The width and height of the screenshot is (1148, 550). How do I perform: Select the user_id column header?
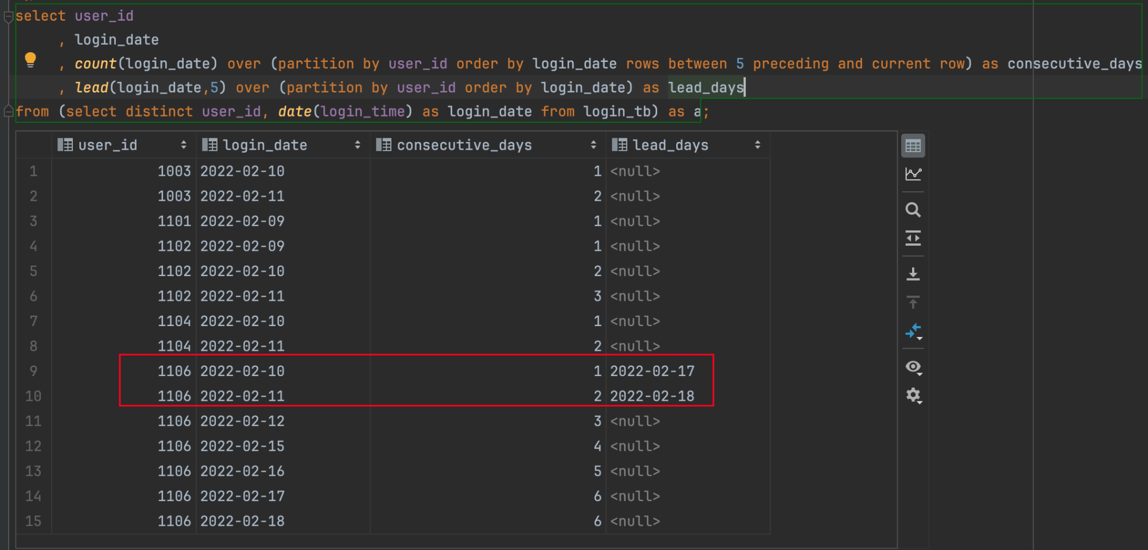pos(124,145)
